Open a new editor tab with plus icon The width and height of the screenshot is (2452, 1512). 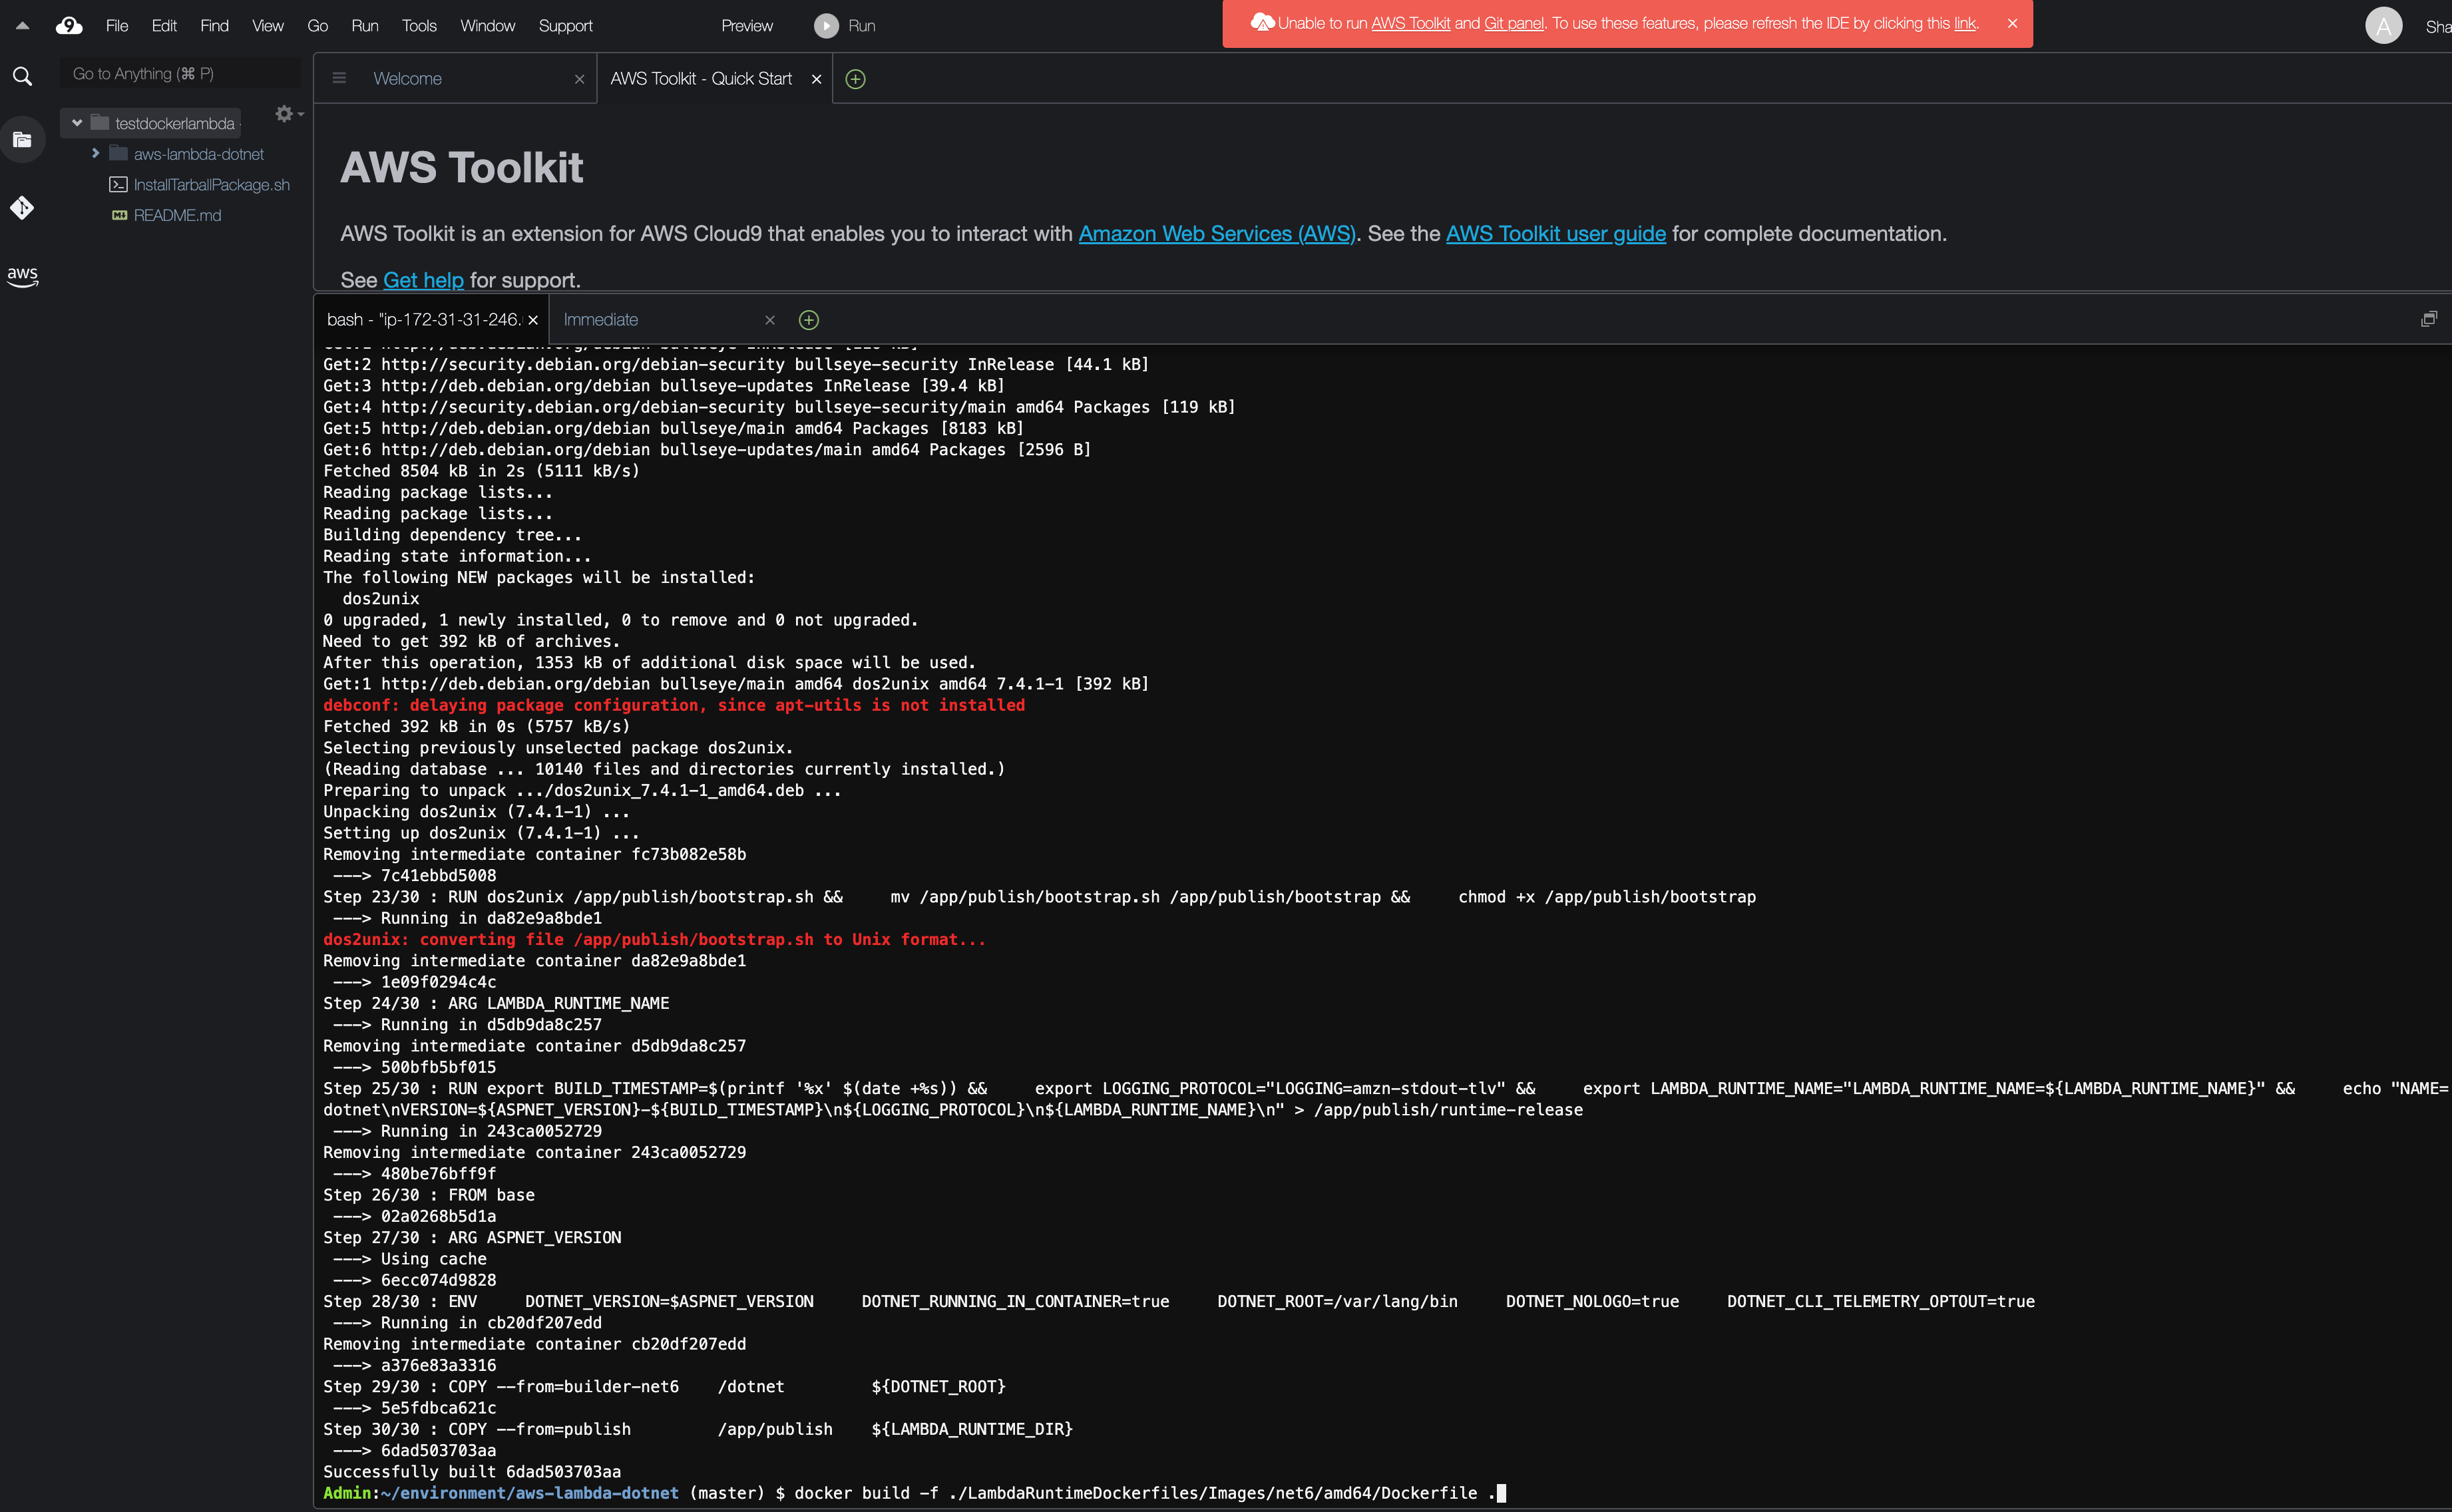pos(855,79)
